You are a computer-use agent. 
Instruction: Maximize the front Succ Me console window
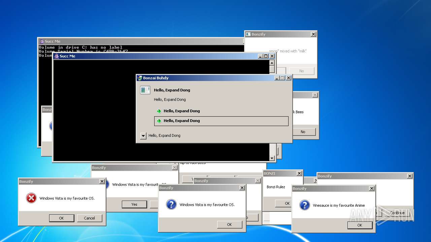click(x=266, y=56)
